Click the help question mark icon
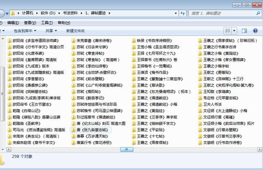This screenshot has height=170, width=263. (x=255, y=31)
